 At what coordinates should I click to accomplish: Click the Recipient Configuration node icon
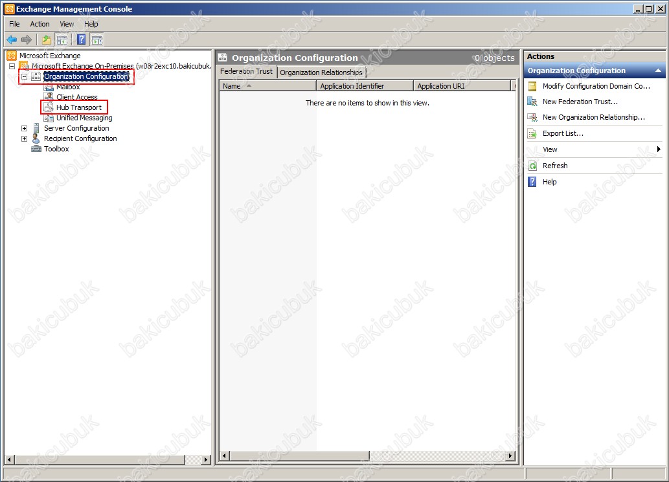pos(36,138)
